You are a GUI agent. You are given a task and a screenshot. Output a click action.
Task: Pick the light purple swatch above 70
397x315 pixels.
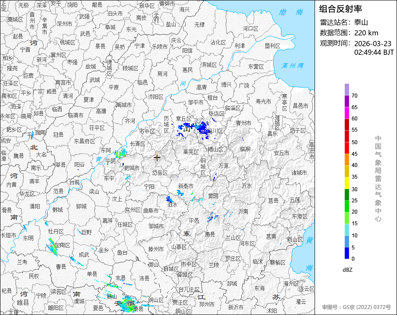(347, 89)
